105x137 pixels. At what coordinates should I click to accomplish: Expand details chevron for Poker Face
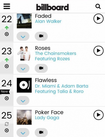pos(23,132)
